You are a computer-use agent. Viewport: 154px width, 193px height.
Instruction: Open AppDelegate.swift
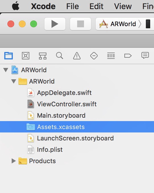(x=64, y=93)
